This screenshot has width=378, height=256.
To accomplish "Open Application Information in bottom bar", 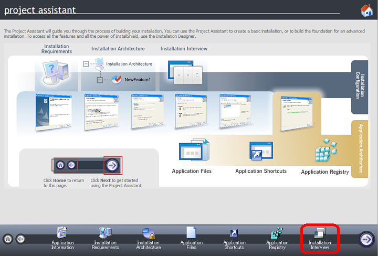I will [62, 238].
